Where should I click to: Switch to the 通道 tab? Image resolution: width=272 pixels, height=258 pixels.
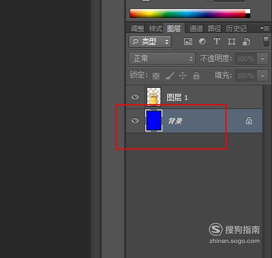click(x=196, y=28)
